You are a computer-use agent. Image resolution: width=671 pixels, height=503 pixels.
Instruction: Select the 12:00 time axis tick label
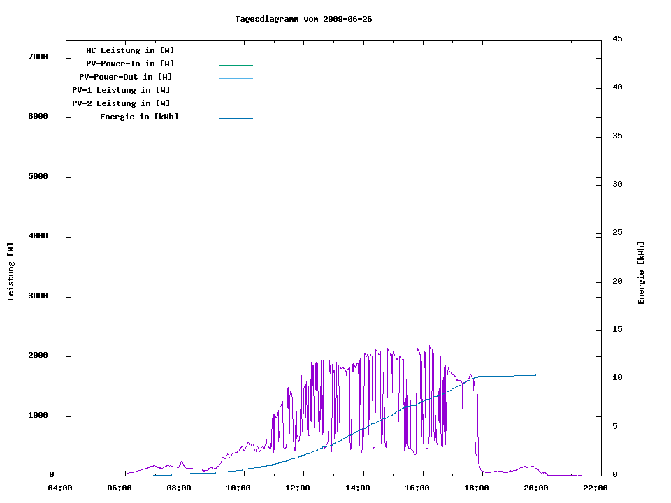click(298, 488)
